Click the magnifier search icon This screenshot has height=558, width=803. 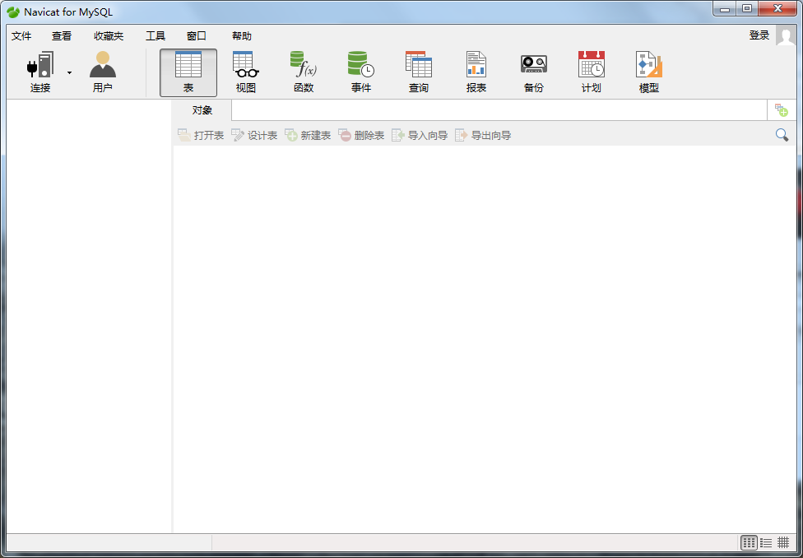pyautogui.click(x=782, y=135)
